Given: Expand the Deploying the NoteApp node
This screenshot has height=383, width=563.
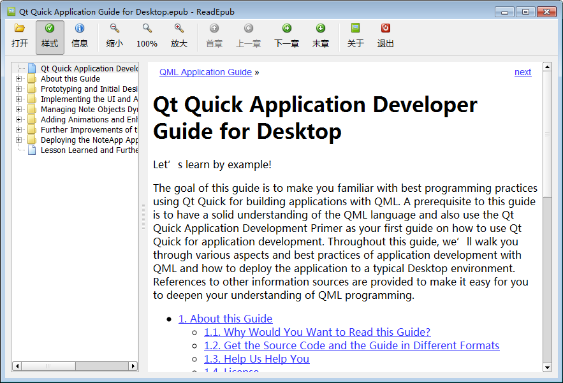Looking at the screenshot, I should pos(18,140).
